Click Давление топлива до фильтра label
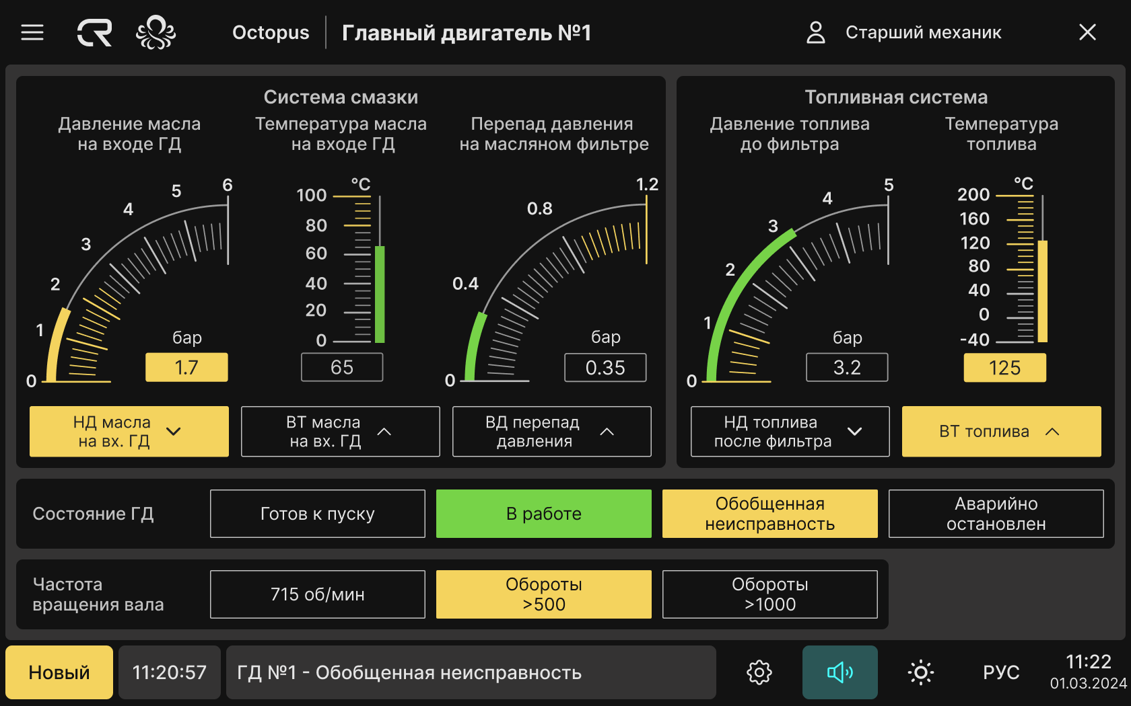This screenshot has width=1131, height=706. (790, 134)
